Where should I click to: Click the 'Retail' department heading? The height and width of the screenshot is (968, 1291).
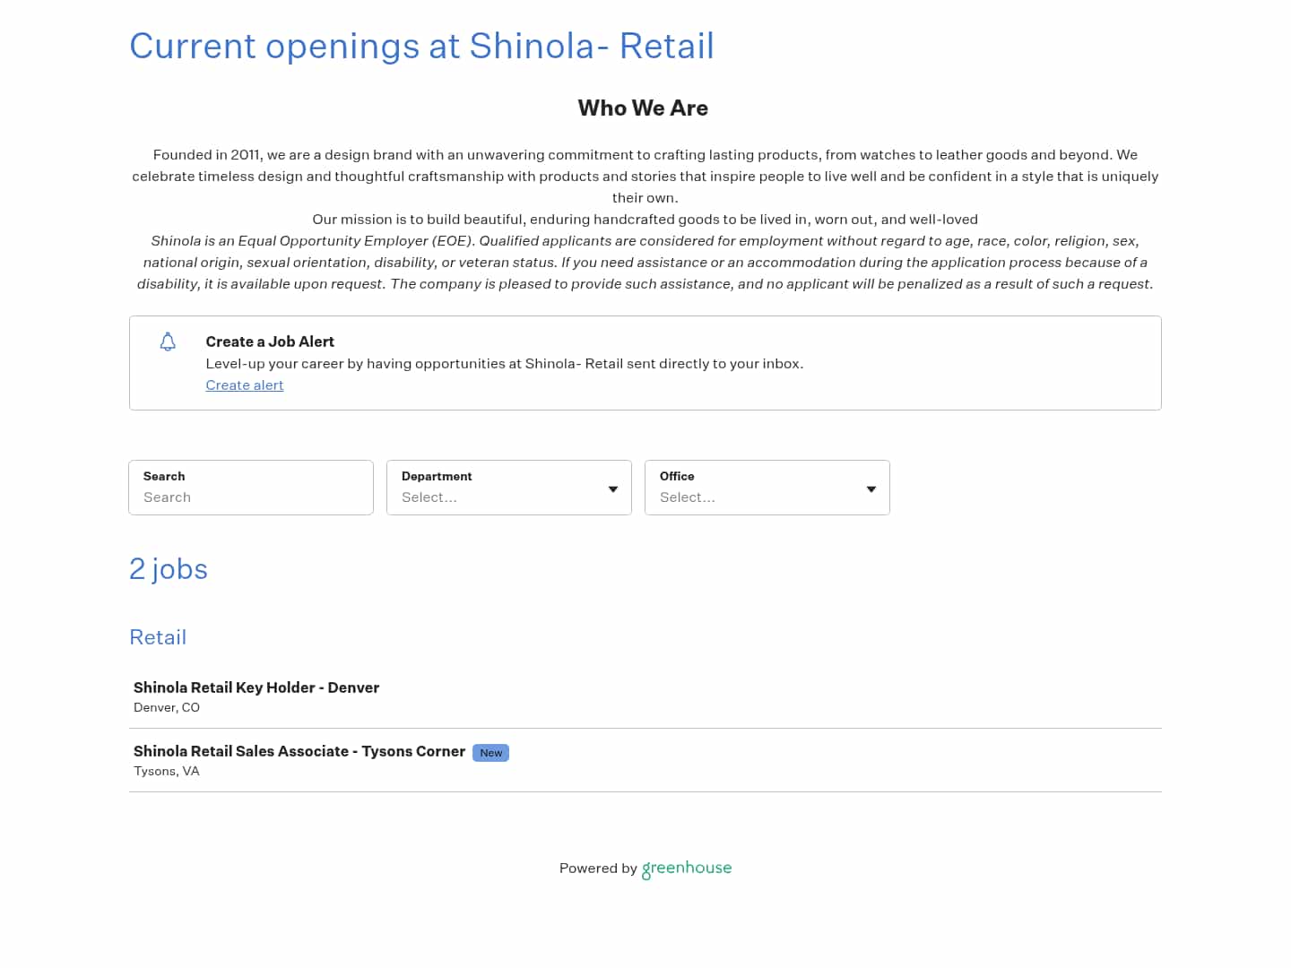click(158, 637)
